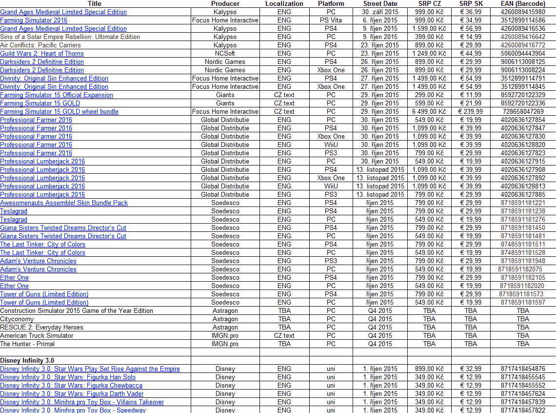556x413 pixels.
Task: Open Grand Ages Medieval link in PS4 row
Action: [63, 29]
